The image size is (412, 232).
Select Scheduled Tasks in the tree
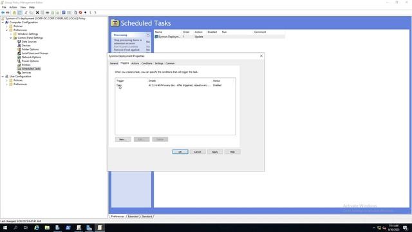coord(31,69)
